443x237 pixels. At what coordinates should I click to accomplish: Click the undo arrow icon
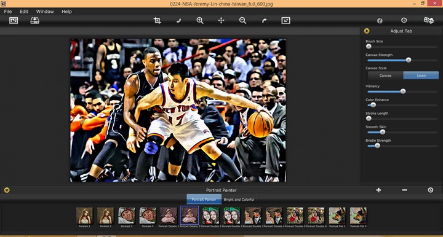[178, 21]
